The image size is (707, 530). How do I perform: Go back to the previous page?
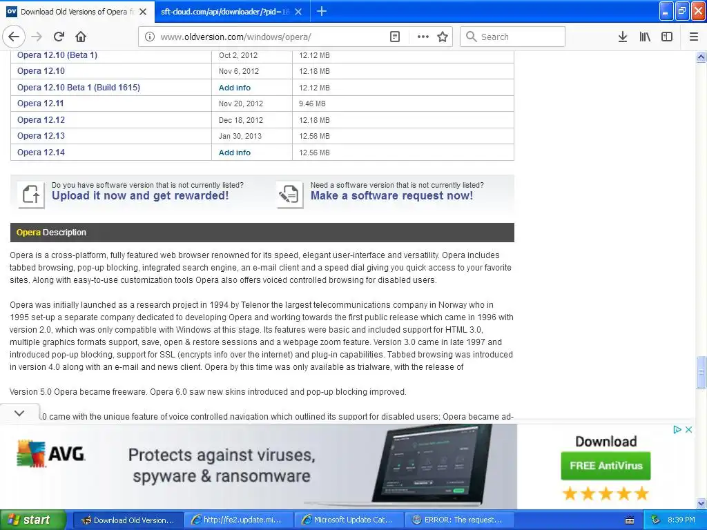pyautogui.click(x=14, y=37)
